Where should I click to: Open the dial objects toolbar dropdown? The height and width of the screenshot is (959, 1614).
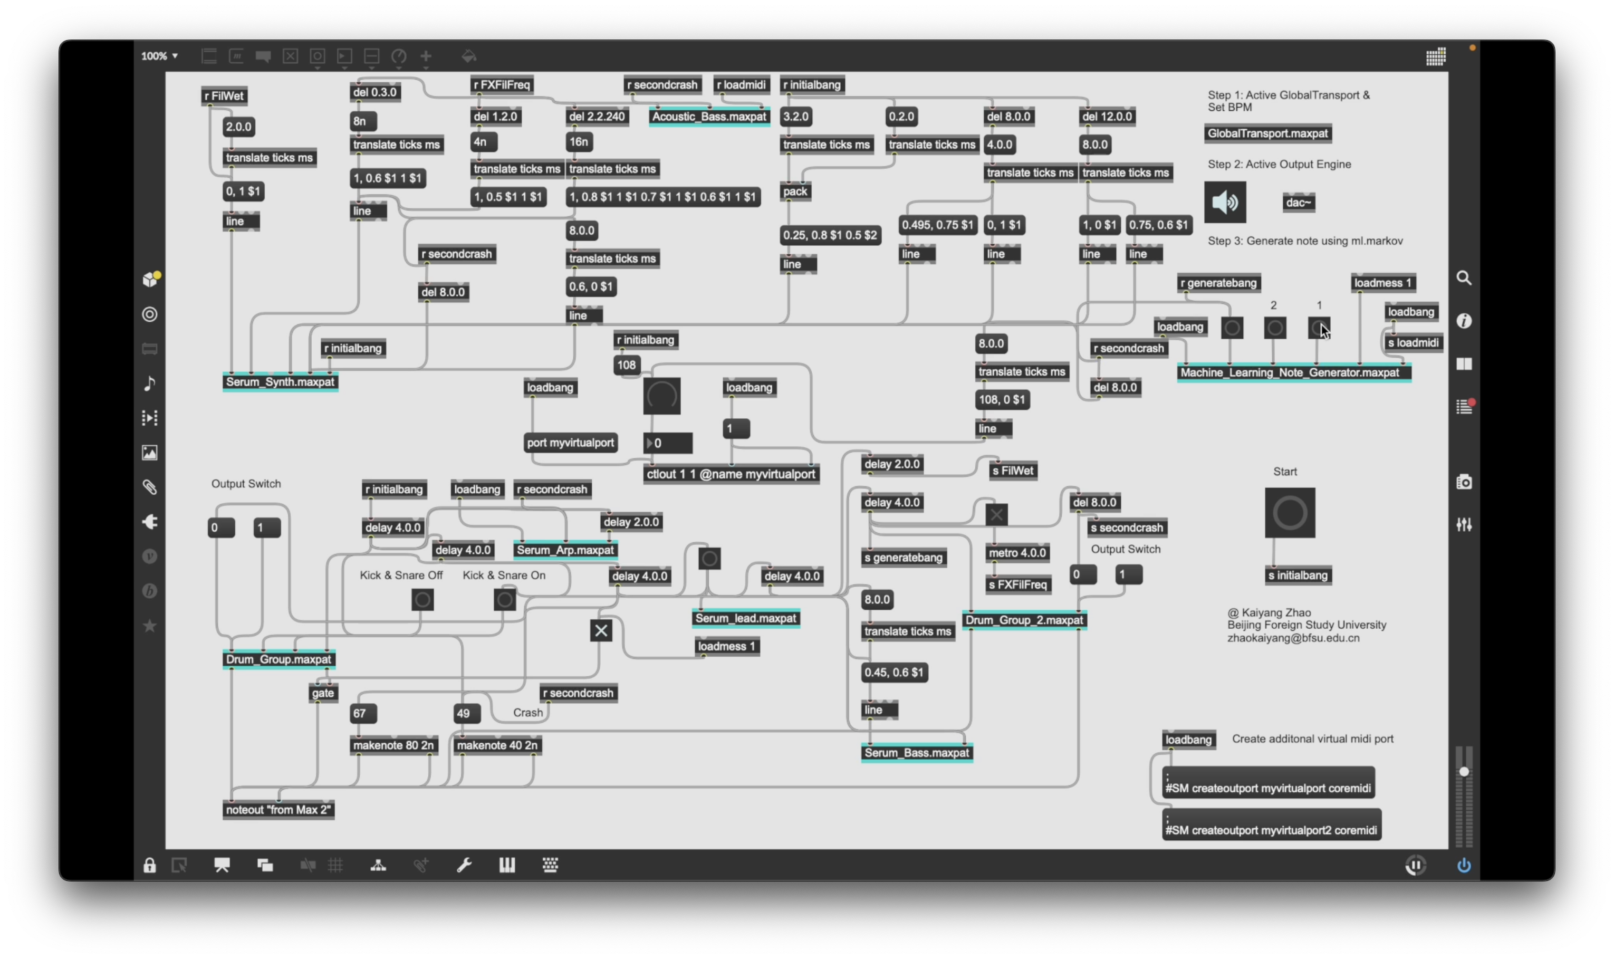(399, 57)
